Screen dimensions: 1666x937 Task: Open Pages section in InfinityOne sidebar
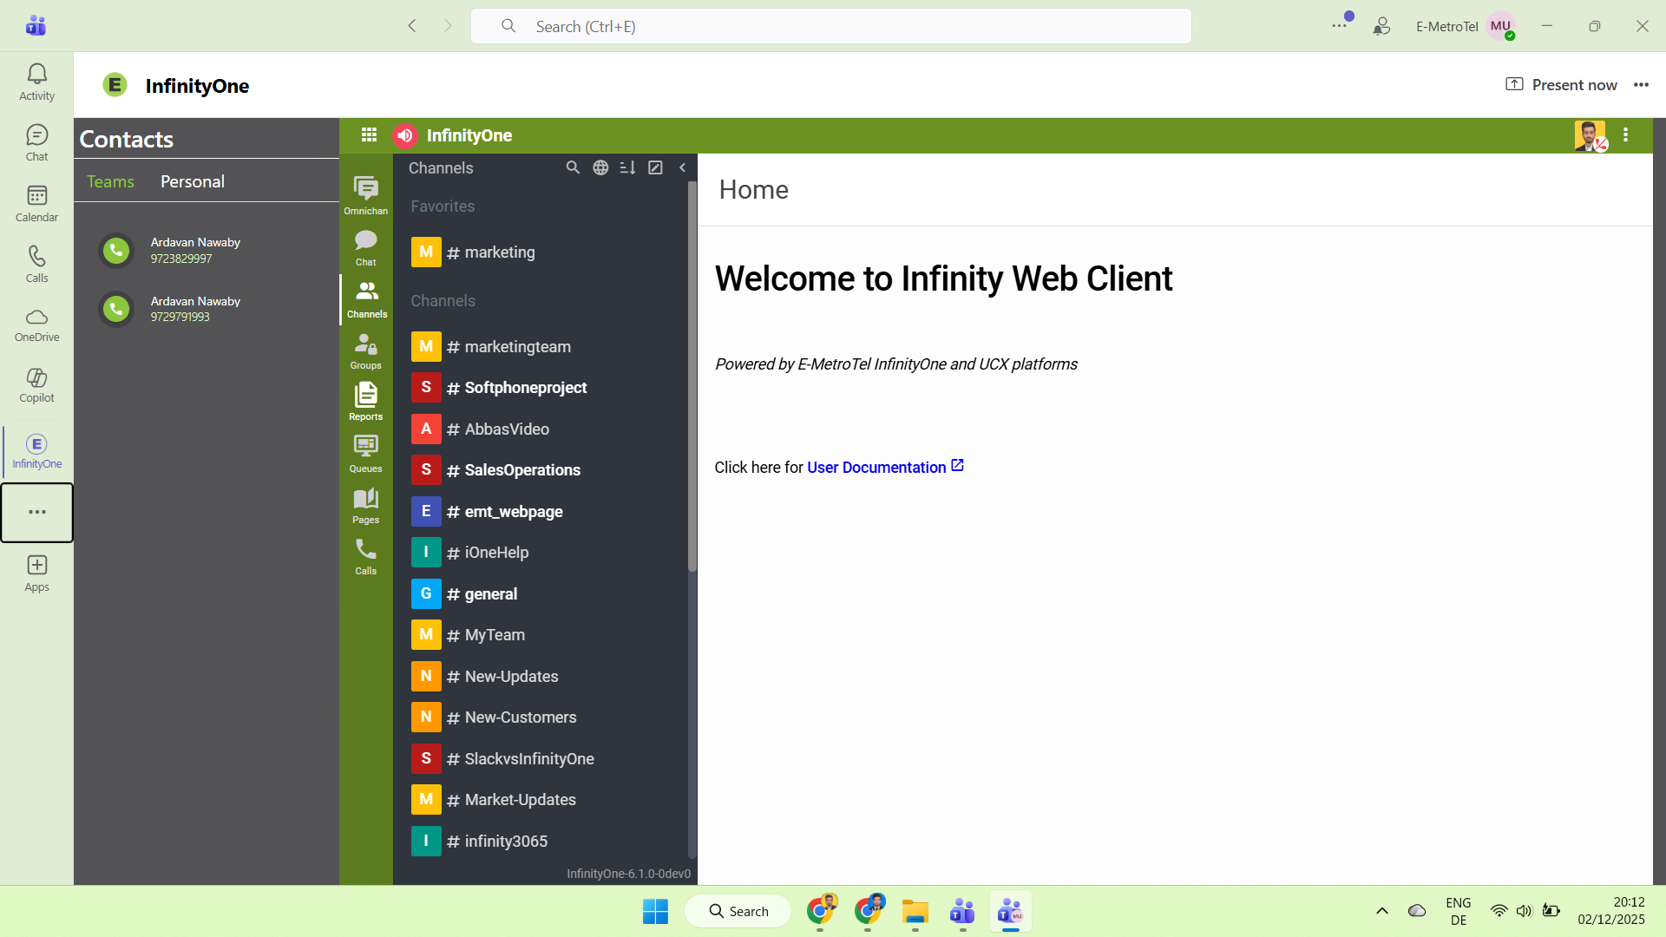pos(366,505)
